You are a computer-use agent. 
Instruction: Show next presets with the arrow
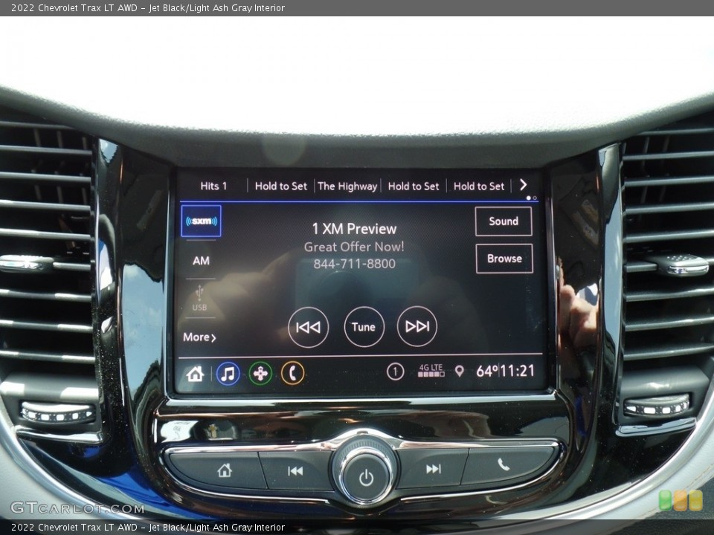(523, 185)
